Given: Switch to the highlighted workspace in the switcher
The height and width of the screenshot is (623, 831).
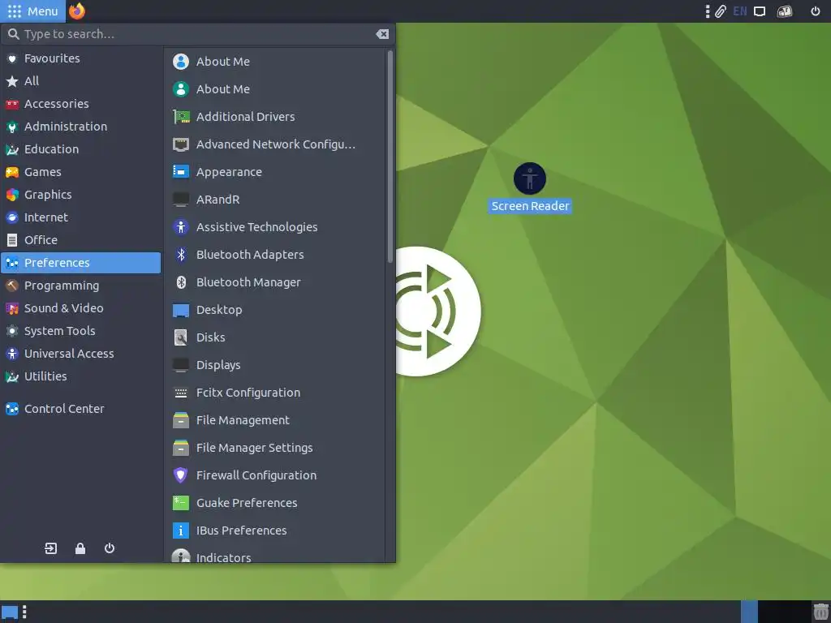Looking at the screenshot, I should (749, 612).
